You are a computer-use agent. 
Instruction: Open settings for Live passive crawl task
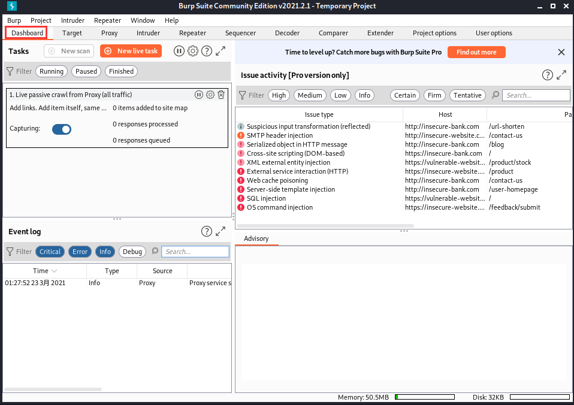(x=210, y=95)
